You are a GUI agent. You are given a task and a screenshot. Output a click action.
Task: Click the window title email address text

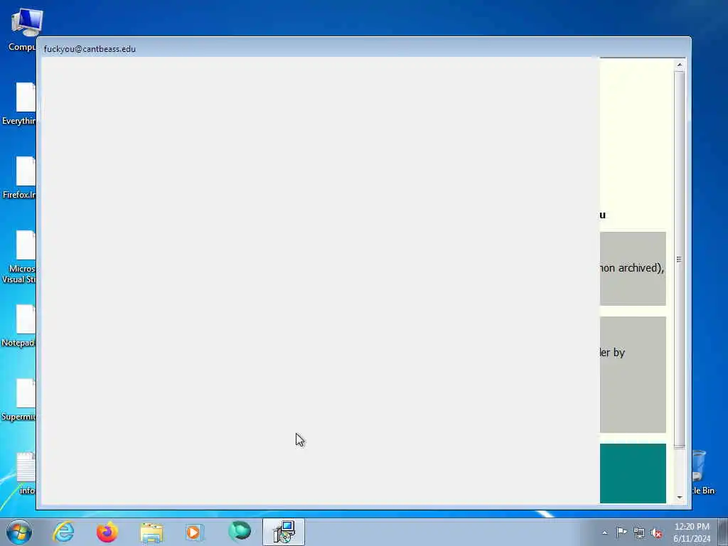pos(90,49)
